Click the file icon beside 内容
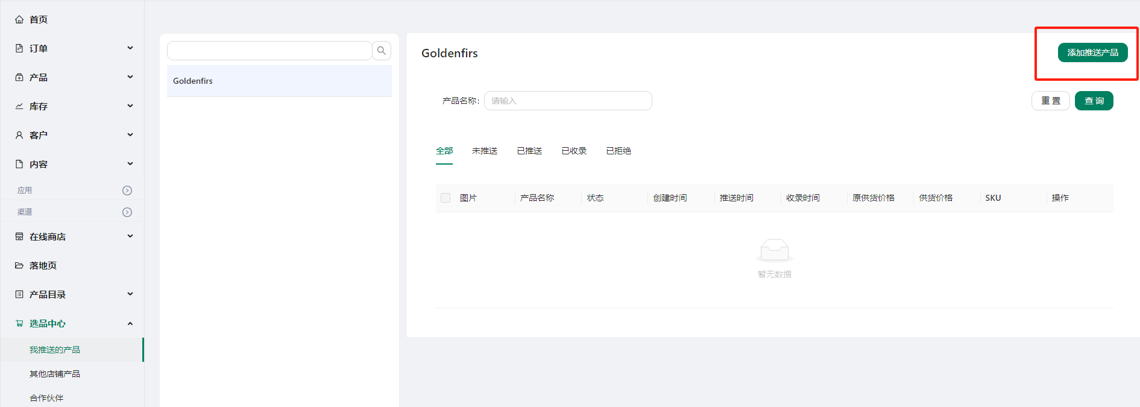 click(x=19, y=164)
